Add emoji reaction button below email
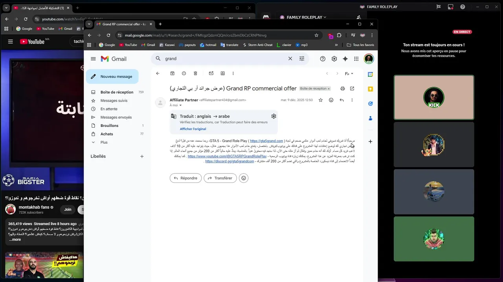Screen dimensions: 503x282 click(x=244, y=178)
